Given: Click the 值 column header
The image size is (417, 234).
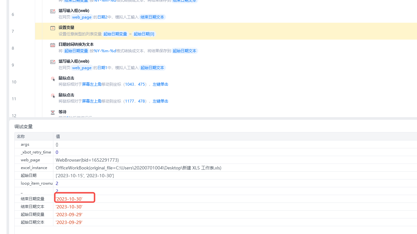Looking at the screenshot, I should [x=58, y=137].
